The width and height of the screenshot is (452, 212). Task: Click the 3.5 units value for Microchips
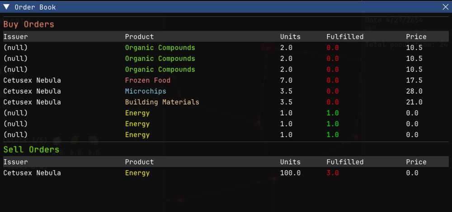[x=286, y=91]
